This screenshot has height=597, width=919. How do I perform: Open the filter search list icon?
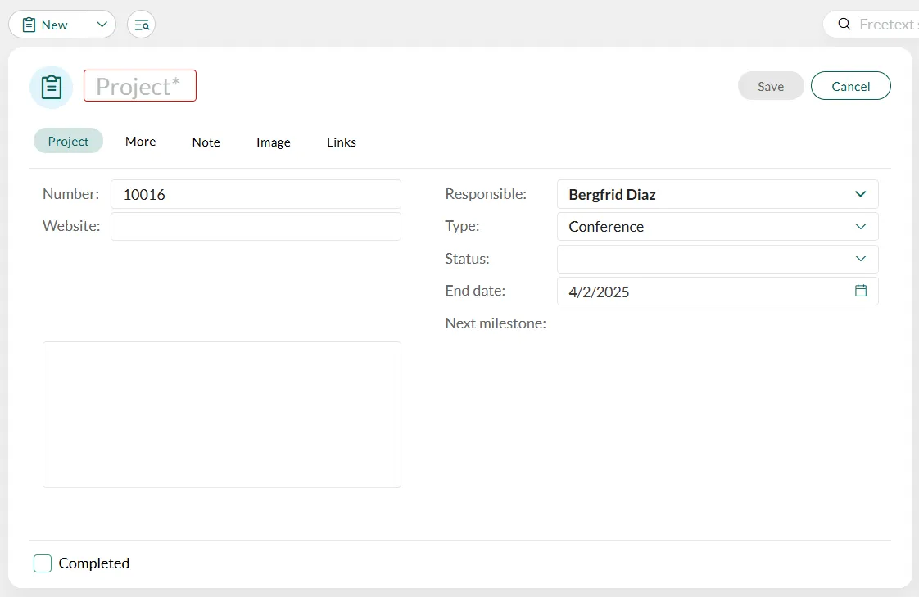141,25
